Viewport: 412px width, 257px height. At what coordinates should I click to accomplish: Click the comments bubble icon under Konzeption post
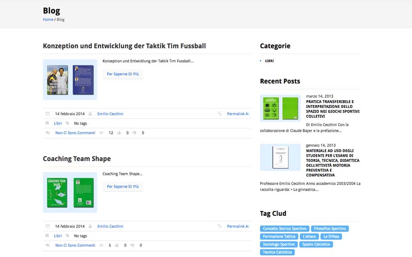[48, 133]
